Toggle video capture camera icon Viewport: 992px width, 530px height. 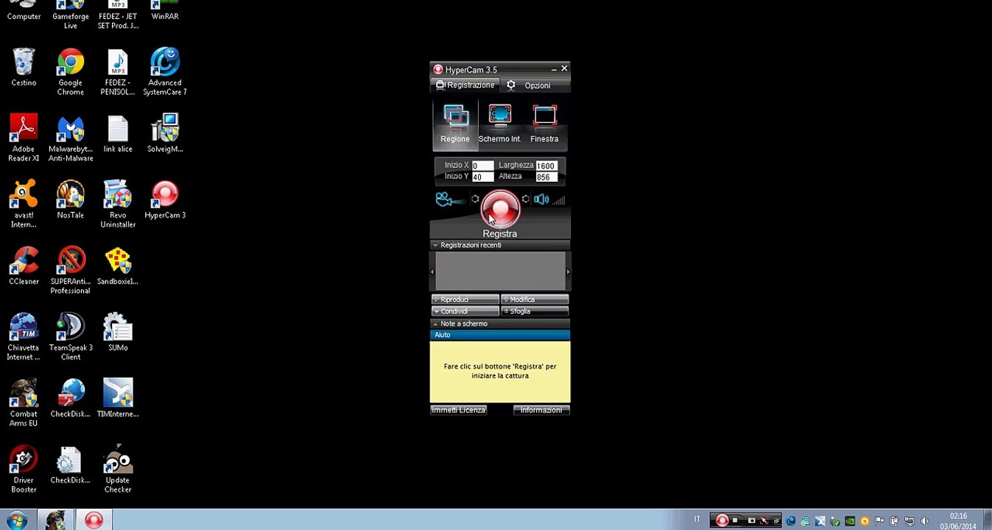point(443,199)
